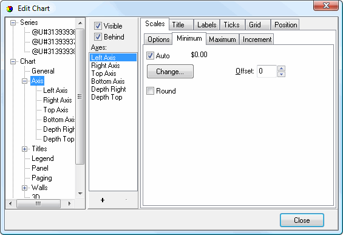Click the Offset spinner up arrow
The height and width of the screenshot is (235, 343).
281,69
